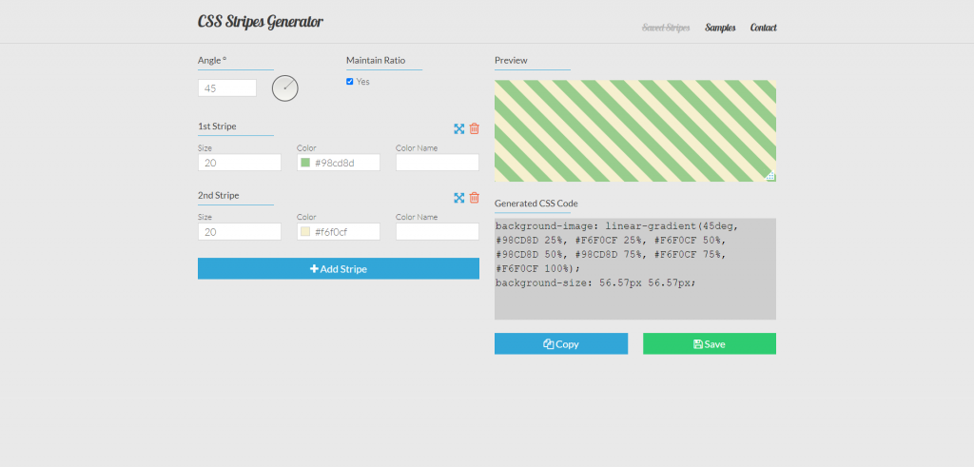
Task: Save the current stripe pattern
Action: 709,343
